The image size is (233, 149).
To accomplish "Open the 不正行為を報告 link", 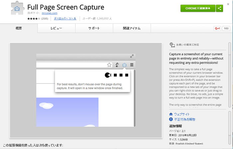I will [x=185, y=119].
